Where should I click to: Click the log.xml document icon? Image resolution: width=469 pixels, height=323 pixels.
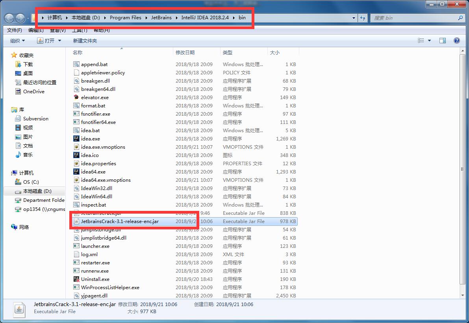pos(76,254)
